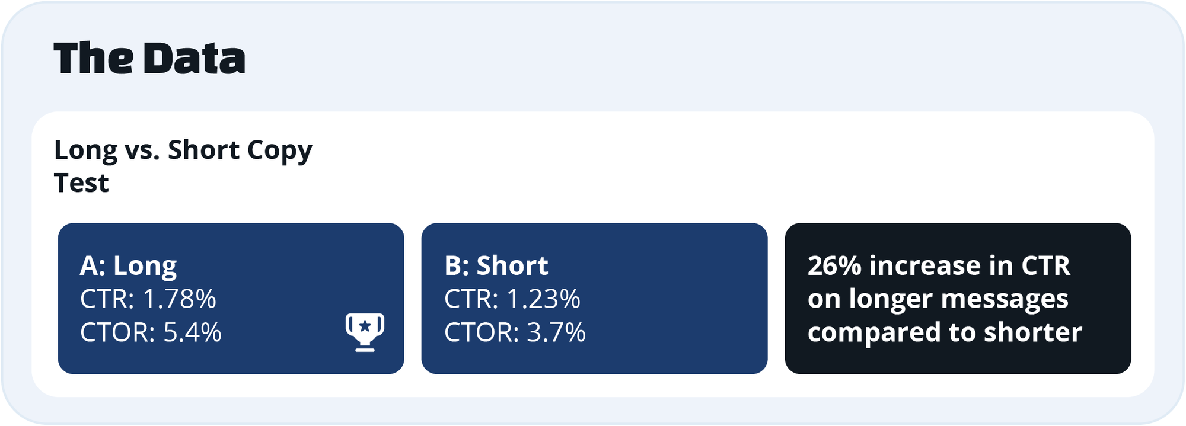Click the word "Copy" in the subtitle
Viewport: 1186px width, 426px height.
279,150
